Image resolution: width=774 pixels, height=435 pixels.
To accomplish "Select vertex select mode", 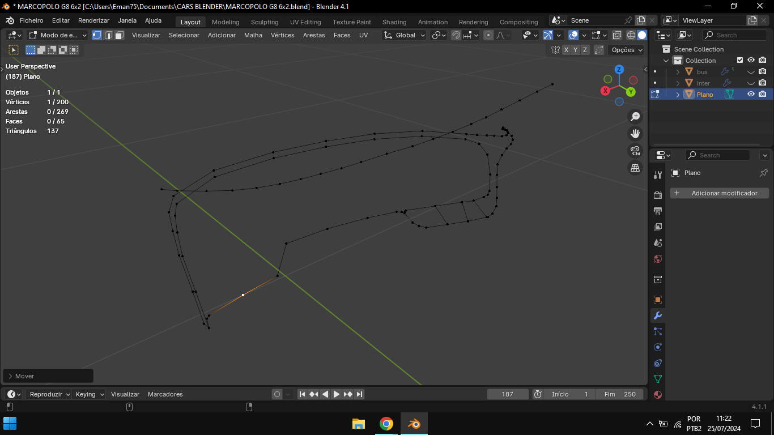I will point(97,35).
